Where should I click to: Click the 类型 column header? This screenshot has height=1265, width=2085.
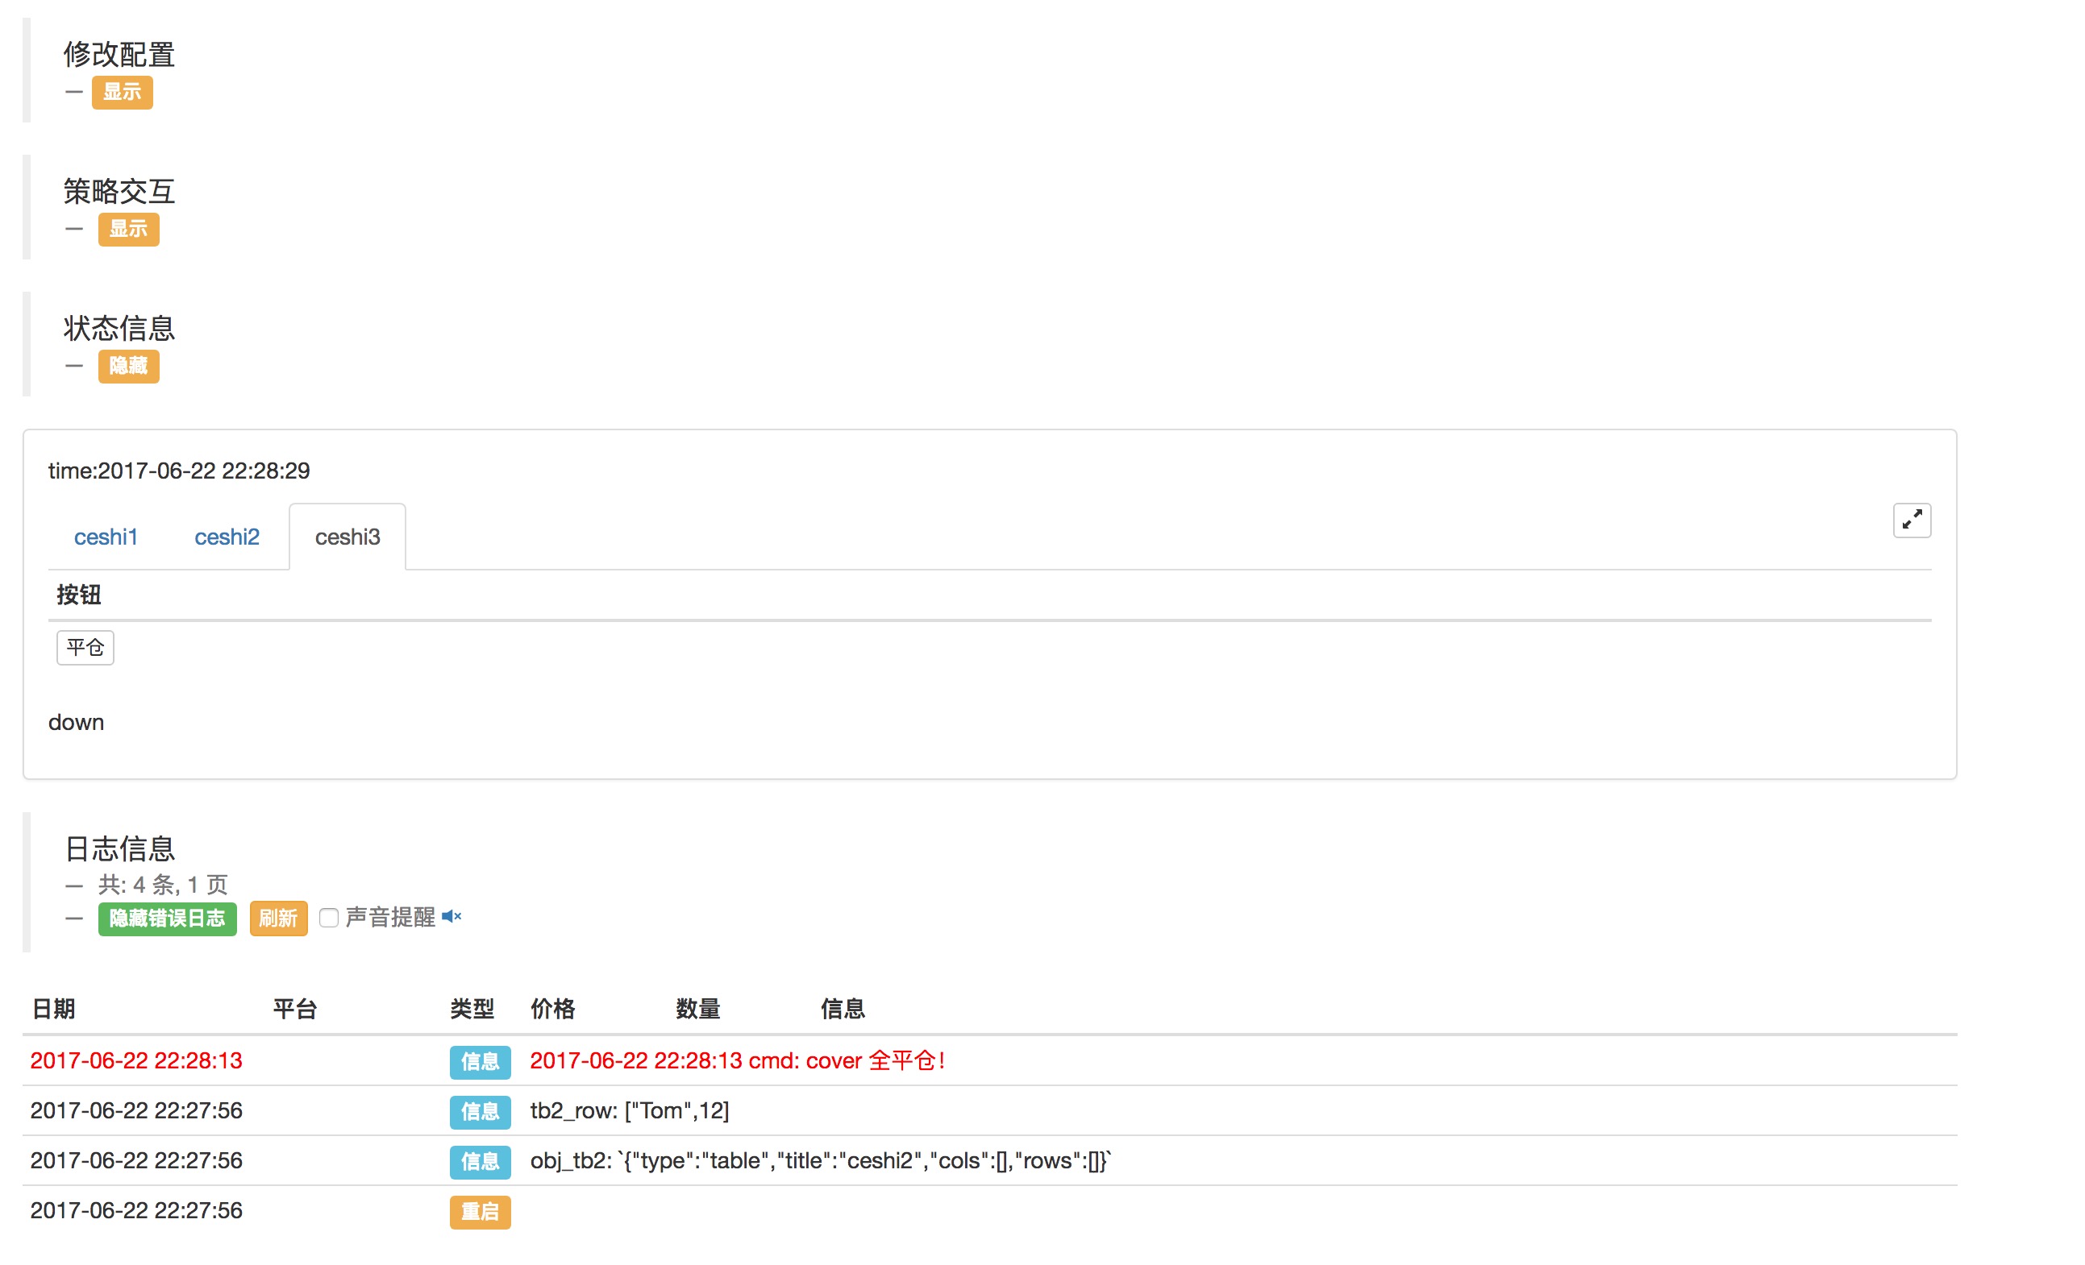click(x=472, y=1008)
